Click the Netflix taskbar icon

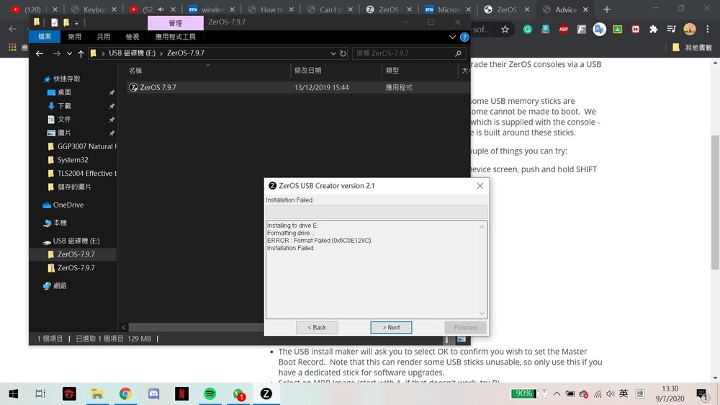181,393
